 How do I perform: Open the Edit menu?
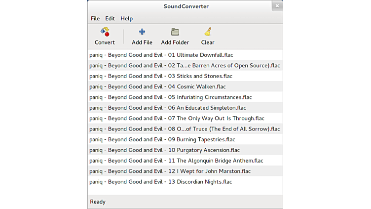(110, 18)
